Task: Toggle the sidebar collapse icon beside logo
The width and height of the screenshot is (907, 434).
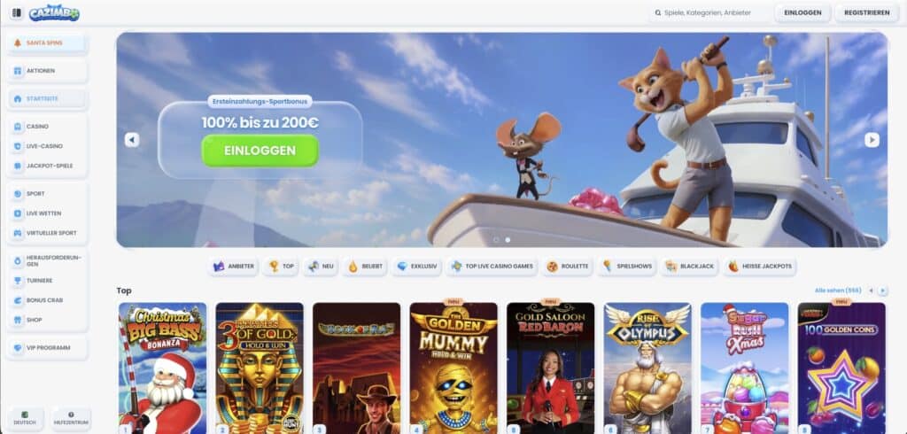Action: pos(16,12)
